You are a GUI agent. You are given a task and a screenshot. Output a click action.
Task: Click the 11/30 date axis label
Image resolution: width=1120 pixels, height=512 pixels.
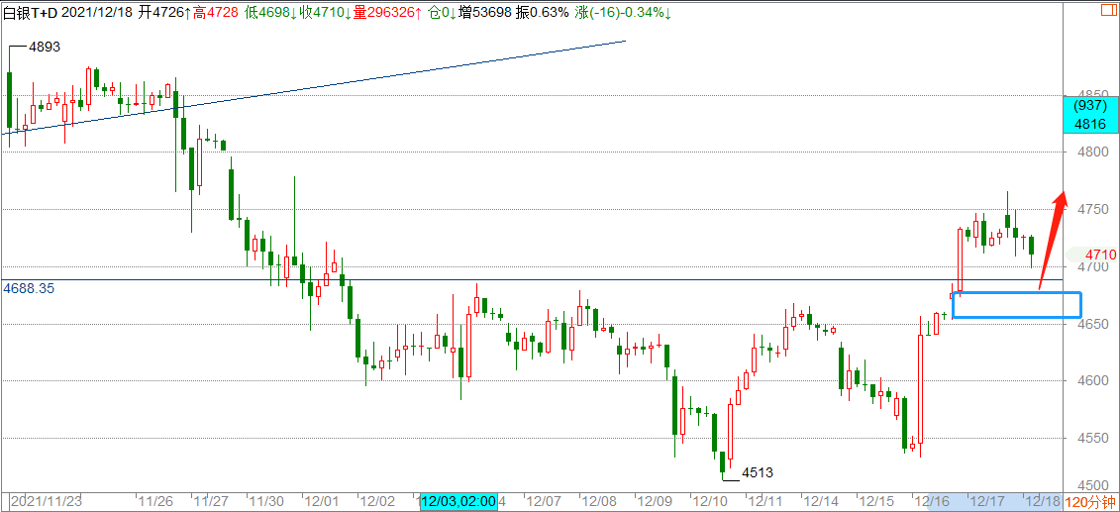pos(265,503)
